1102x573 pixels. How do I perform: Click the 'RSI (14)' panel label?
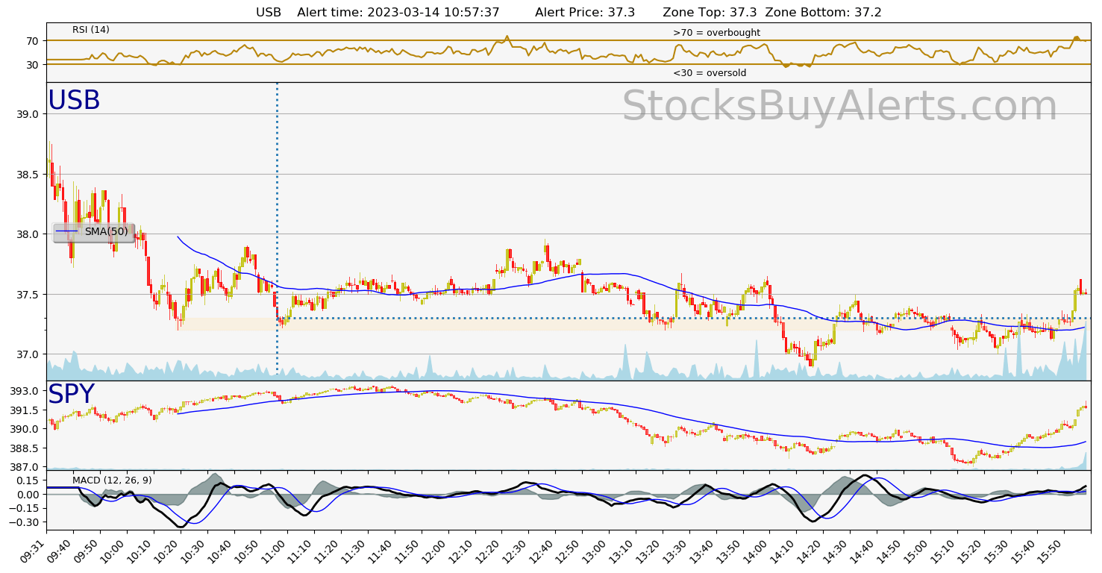(x=91, y=30)
